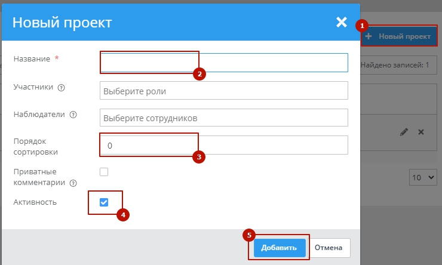Click help icon under Приватные комментарии
This screenshot has width=442, height=265.
(73, 183)
